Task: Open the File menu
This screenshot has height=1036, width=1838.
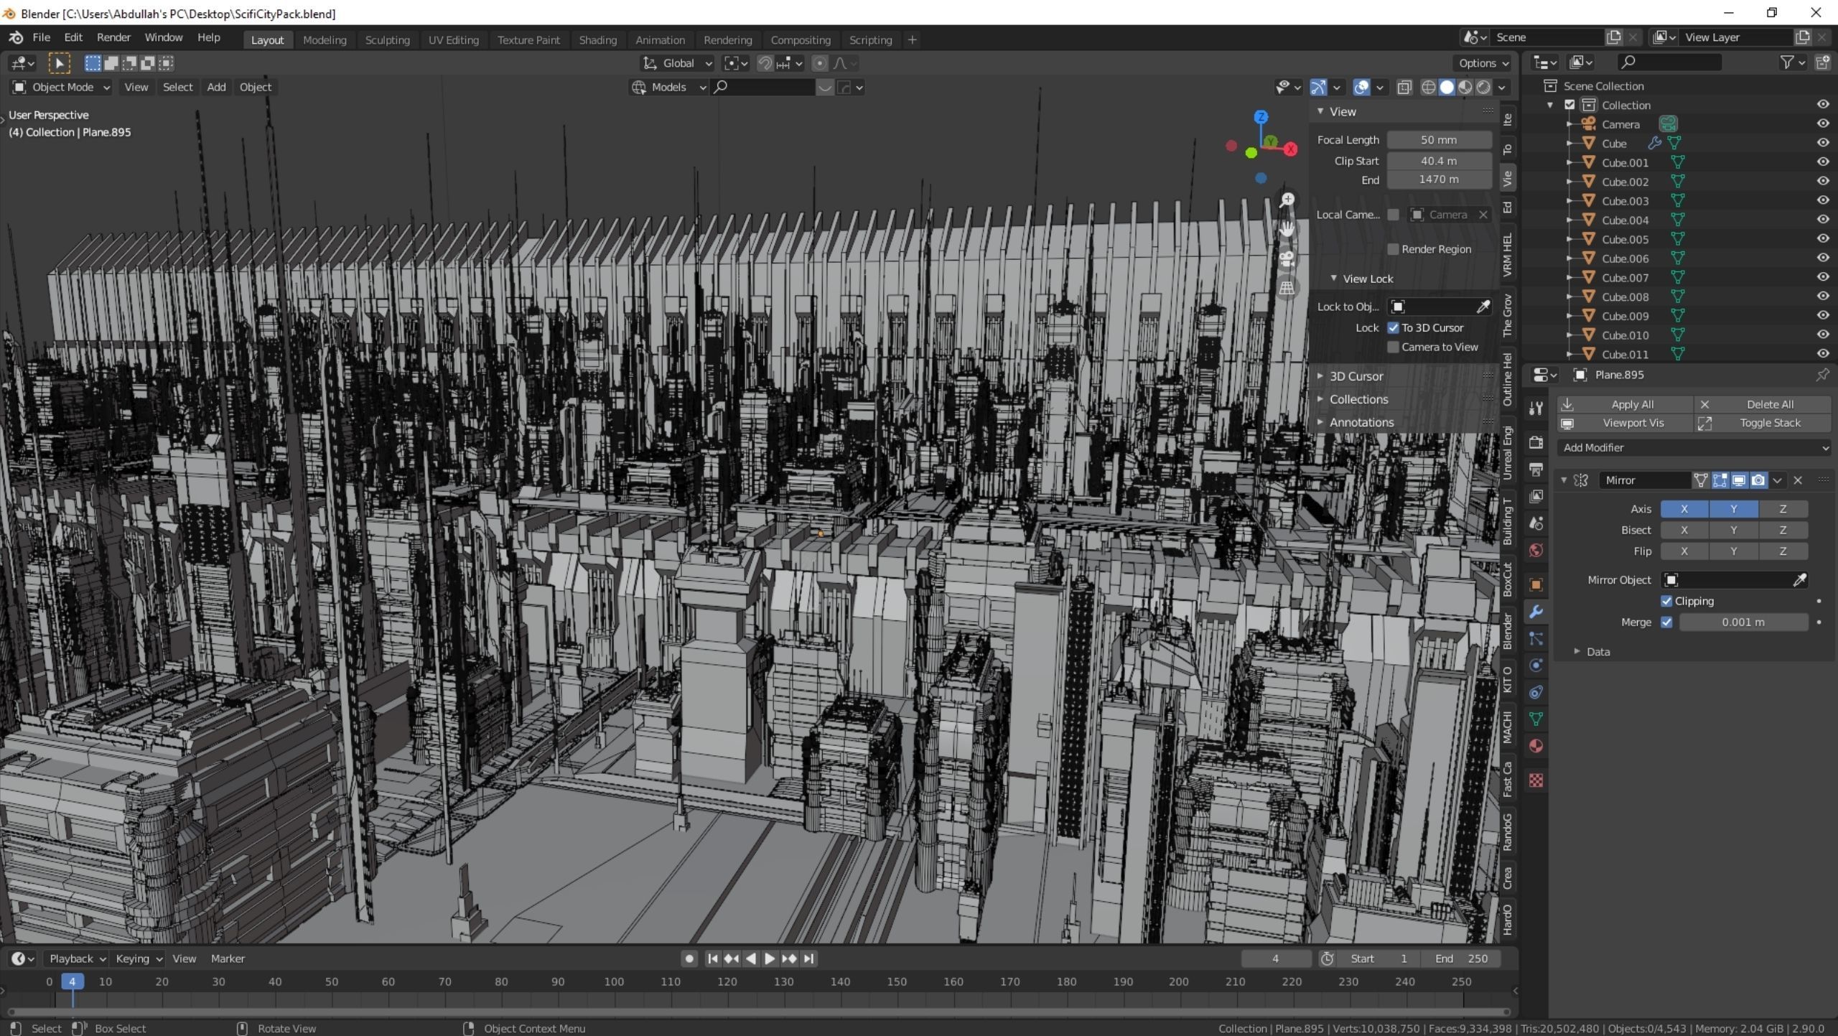Action: pos(41,37)
